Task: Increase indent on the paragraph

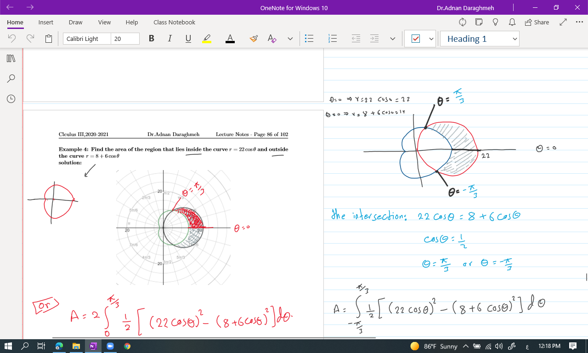Action: [x=374, y=39]
